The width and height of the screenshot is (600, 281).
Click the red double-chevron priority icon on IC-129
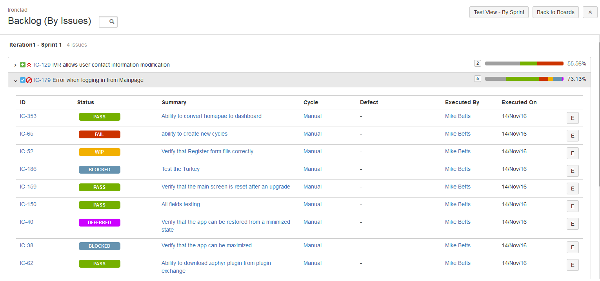[29, 65]
